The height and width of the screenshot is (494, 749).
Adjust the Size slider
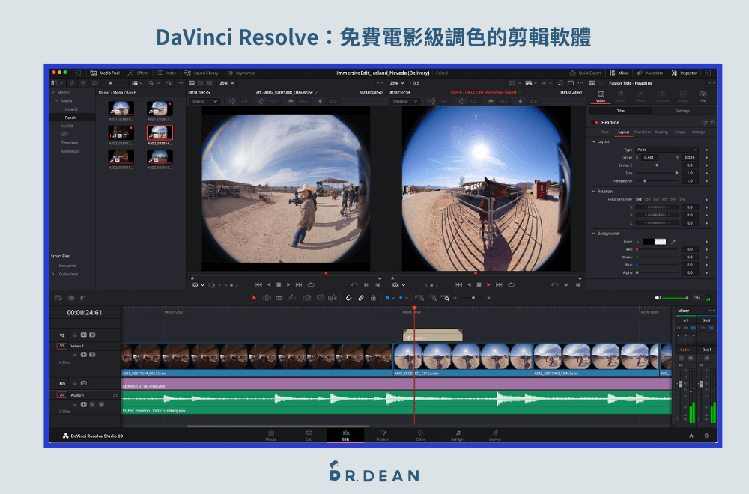click(x=657, y=173)
